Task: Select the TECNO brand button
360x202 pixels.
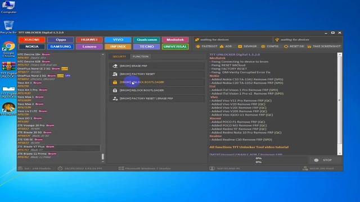Action: pyautogui.click(x=147, y=47)
